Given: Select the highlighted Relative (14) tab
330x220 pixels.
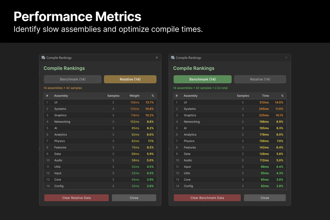Looking at the screenshot, I should (x=130, y=79).
